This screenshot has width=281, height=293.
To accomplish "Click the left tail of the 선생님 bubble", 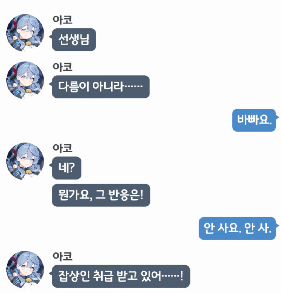I will (50, 37).
